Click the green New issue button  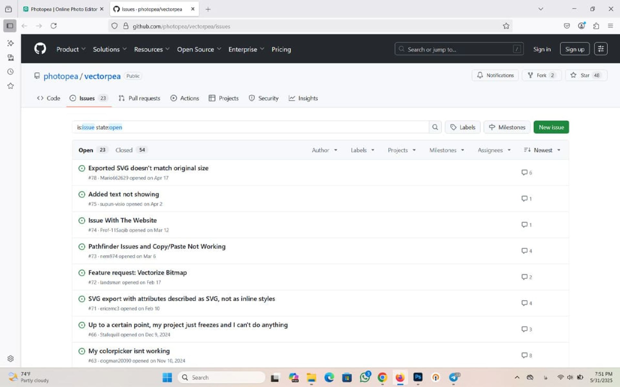[x=551, y=127]
